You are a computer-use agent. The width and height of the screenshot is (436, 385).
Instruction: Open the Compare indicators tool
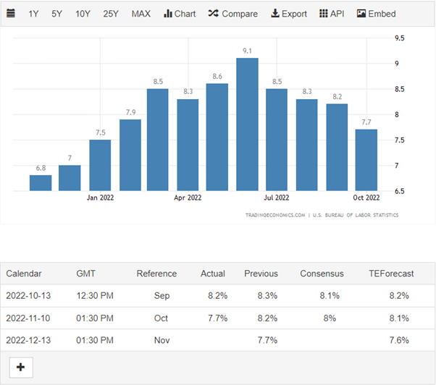point(232,14)
